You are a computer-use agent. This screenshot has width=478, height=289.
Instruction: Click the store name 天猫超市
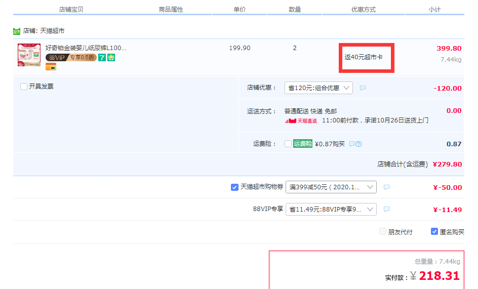52,31
